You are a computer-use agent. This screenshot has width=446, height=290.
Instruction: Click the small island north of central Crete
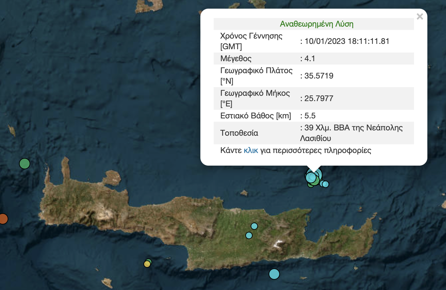pyautogui.click(x=244, y=193)
